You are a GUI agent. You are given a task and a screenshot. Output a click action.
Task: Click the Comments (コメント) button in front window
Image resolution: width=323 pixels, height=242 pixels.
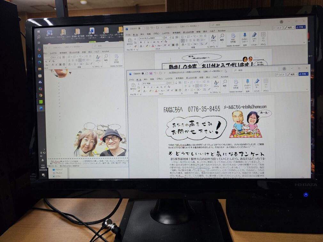pos(280,74)
